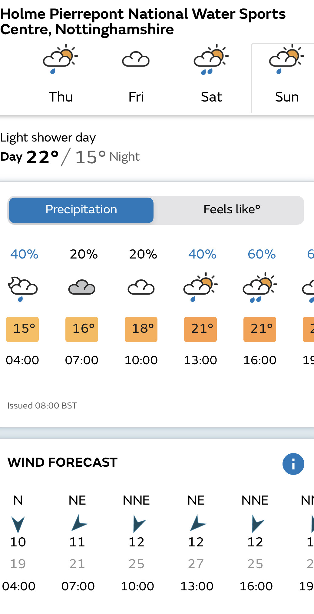
Task: Open the wind forecast info icon
Action: click(x=293, y=464)
